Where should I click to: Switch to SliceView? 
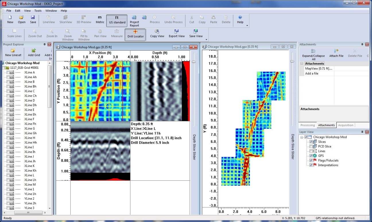point(66,20)
